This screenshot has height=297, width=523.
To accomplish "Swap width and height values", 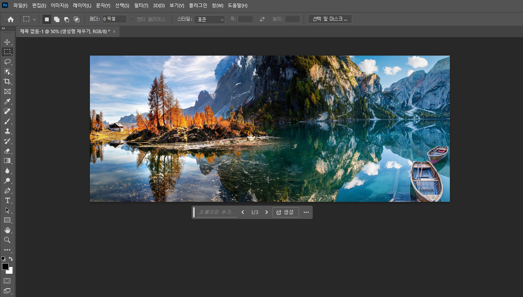I will 262,19.
